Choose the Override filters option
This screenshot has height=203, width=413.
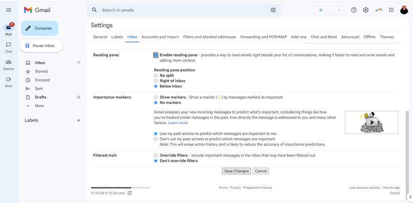156,155
